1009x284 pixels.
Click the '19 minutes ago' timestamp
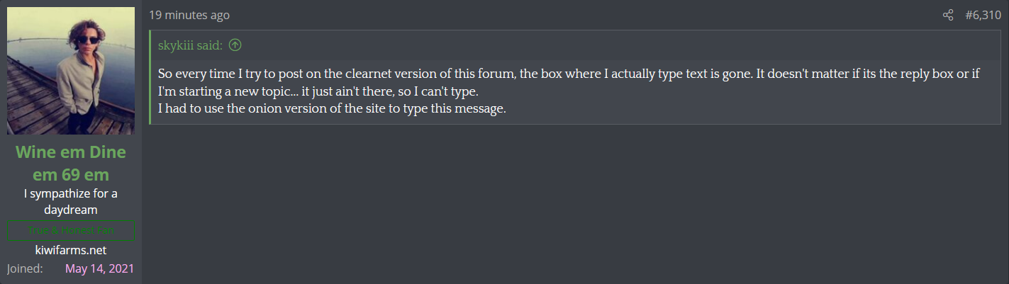coord(189,15)
